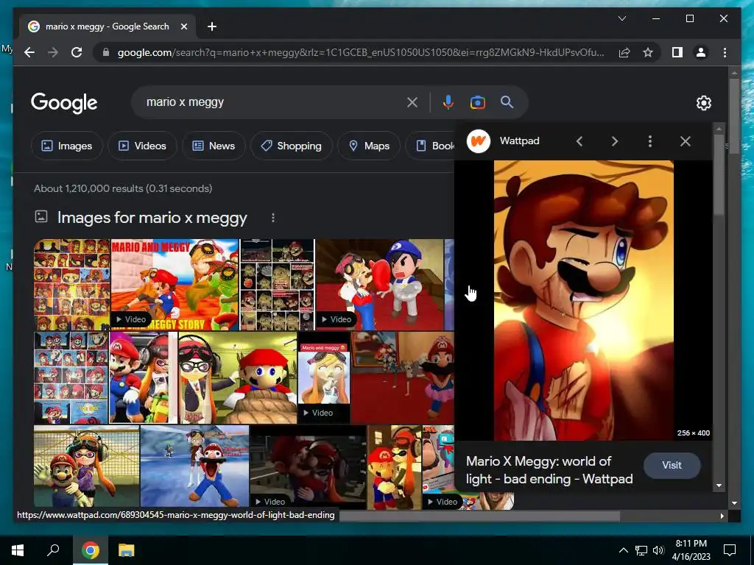Open a new browser tab
Image resolution: width=754 pixels, height=565 pixels.
[x=212, y=26]
